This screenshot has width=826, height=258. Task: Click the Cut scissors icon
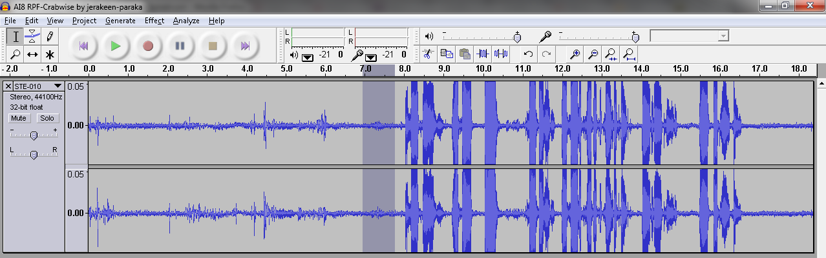(x=427, y=54)
